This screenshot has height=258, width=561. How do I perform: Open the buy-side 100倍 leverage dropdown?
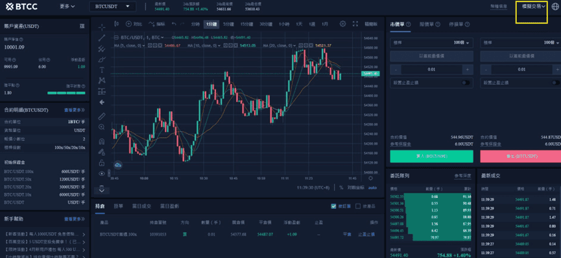(431, 43)
